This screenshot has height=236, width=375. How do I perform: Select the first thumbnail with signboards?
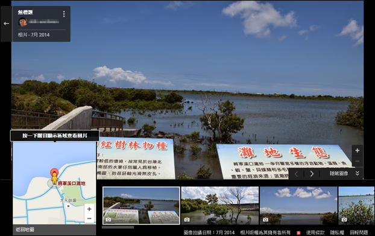click(x=141, y=206)
